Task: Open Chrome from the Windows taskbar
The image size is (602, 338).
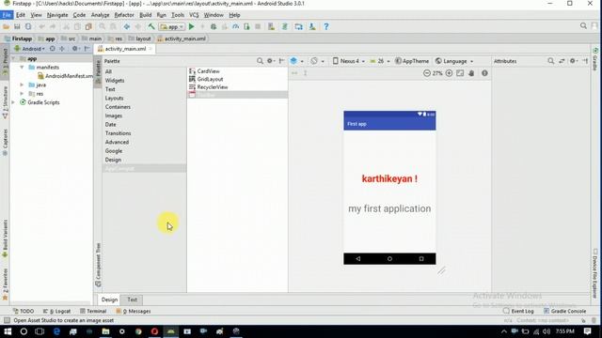Action: [x=138, y=331]
